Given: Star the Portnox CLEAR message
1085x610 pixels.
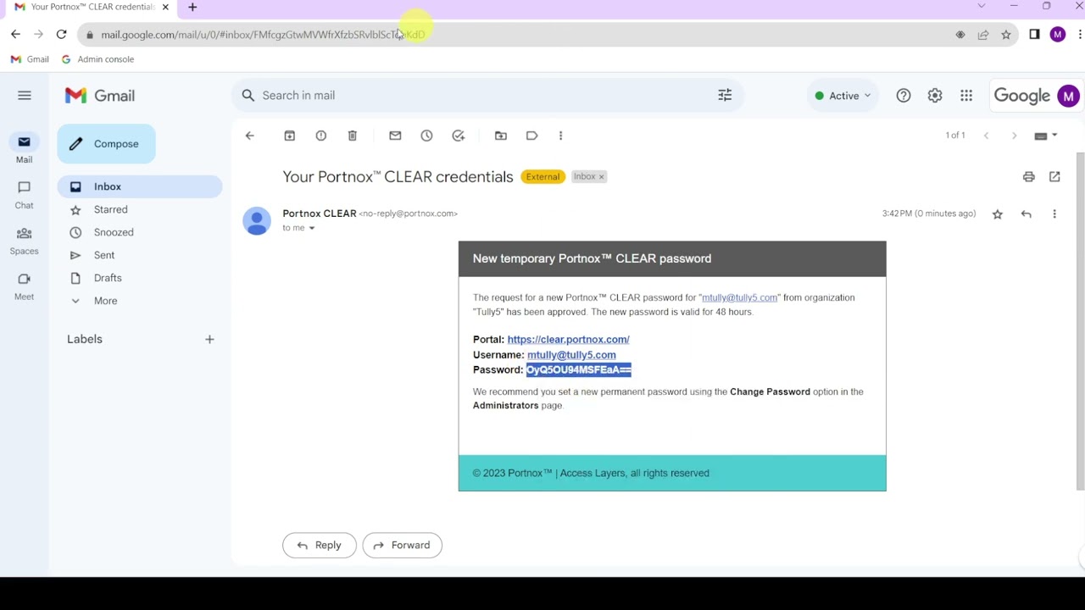Looking at the screenshot, I should (998, 214).
